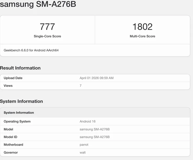Click the views count value 7

click(81, 86)
